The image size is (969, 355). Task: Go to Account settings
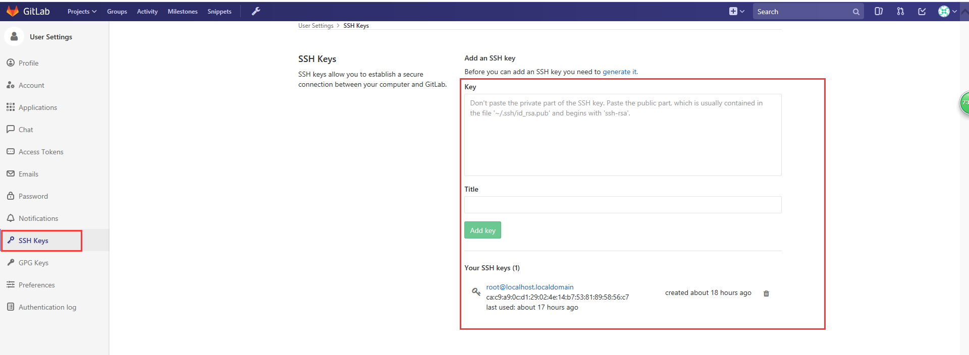[31, 85]
